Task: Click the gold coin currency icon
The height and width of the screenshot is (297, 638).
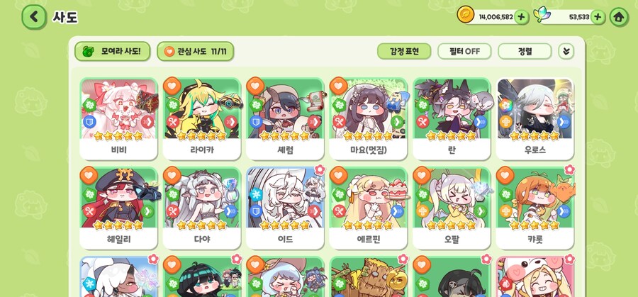Action: click(x=466, y=16)
